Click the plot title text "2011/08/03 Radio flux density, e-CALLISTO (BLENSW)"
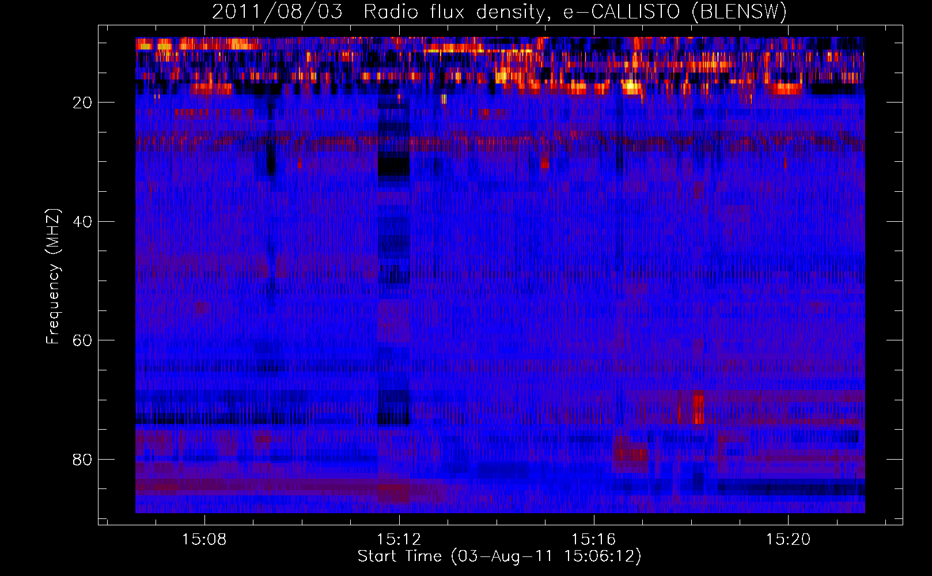Viewport: 932px width, 576px height. 499,12
